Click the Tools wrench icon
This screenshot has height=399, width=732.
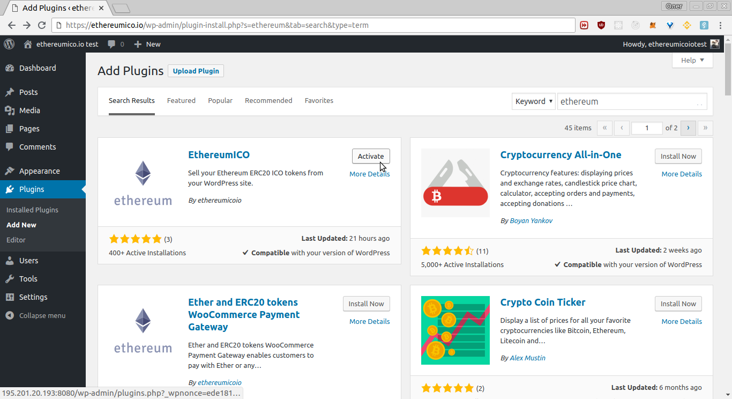point(10,279)
